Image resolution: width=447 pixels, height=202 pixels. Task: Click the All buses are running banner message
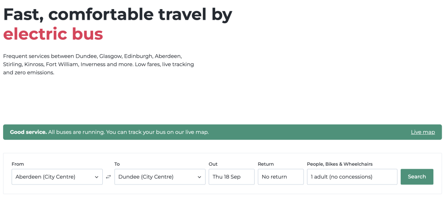click(129, 132)
